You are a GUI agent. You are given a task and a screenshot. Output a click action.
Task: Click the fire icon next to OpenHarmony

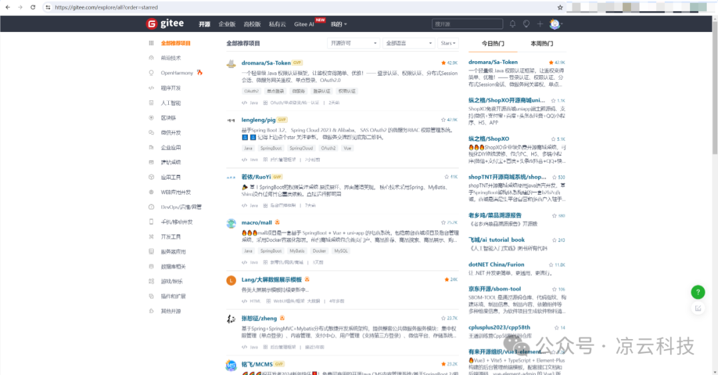tap(199, 72)
